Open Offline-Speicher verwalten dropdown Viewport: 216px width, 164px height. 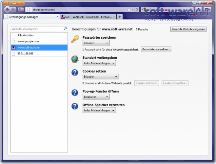point(99,111)
